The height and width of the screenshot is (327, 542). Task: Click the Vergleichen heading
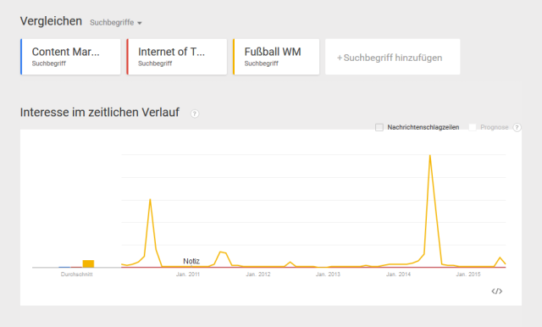pos(51,21)
